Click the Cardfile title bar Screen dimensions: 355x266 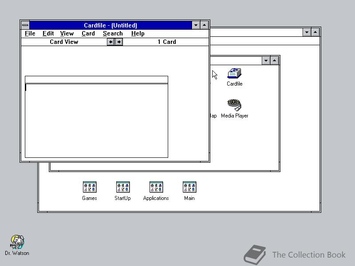coord(110,25)
